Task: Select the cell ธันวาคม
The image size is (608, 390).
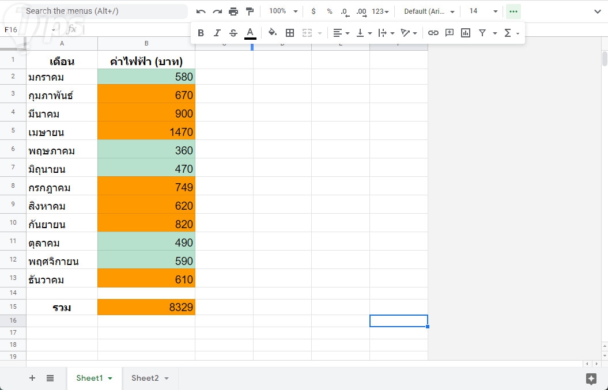Action: point(62,279)
